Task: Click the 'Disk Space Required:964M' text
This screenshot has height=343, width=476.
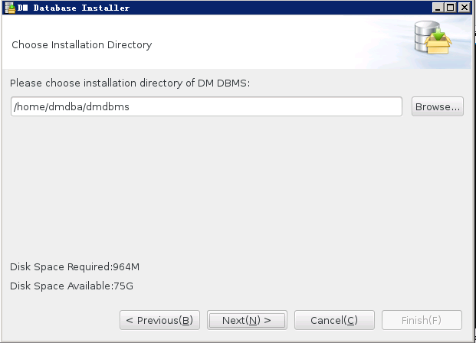Action: (x=74, y=267)
